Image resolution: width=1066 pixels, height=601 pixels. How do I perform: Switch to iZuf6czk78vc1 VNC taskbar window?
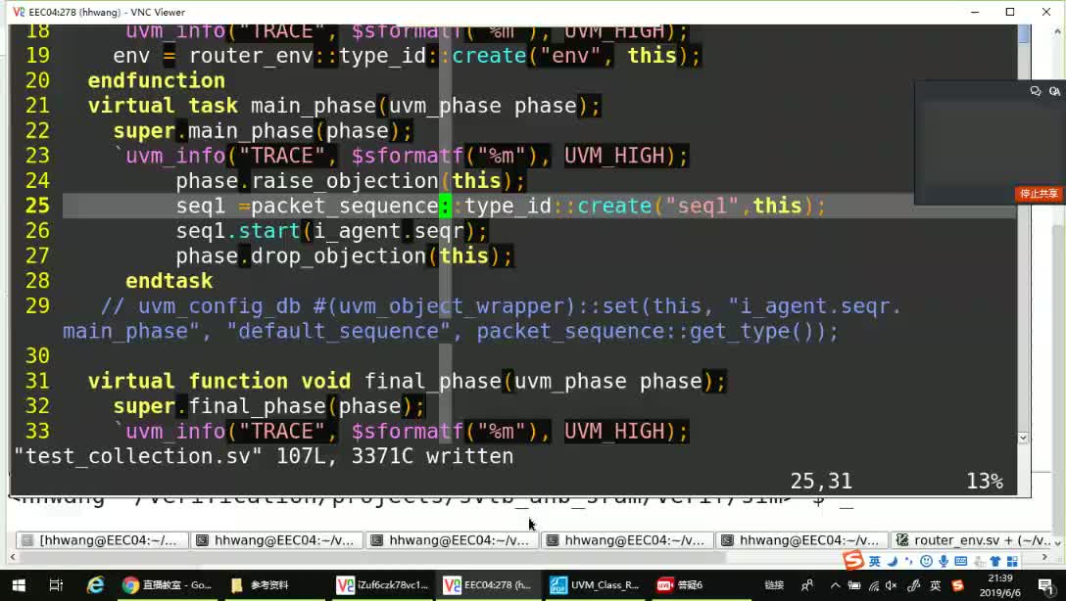(x=383, y=584)
